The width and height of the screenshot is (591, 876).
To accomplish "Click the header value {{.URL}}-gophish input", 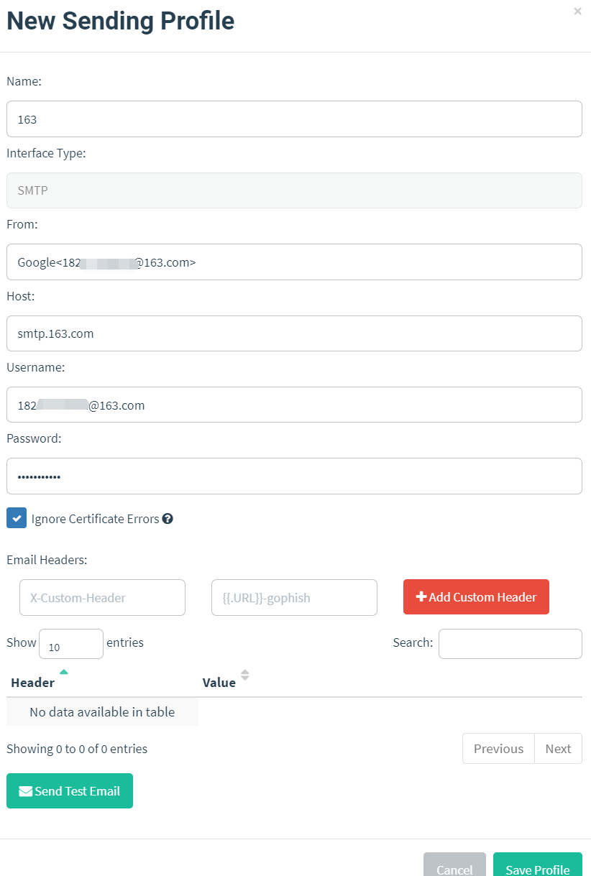I will point(294,598).
